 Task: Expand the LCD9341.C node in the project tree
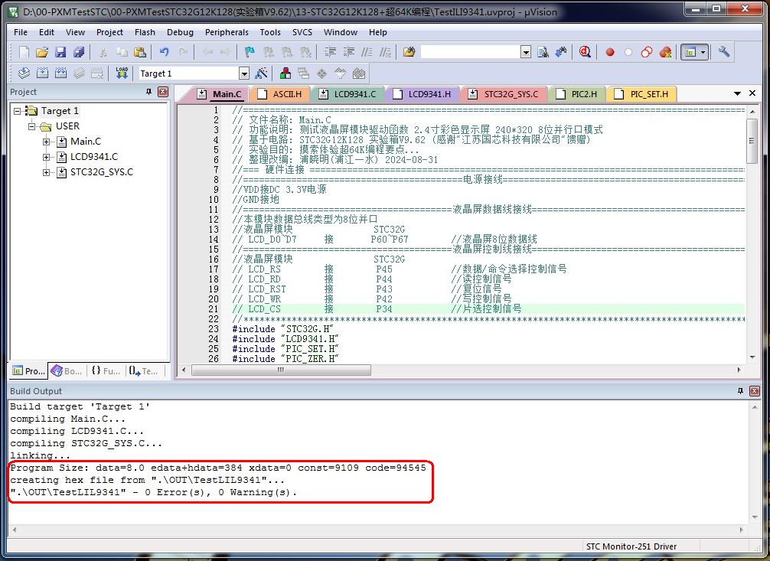click(46, 157)
